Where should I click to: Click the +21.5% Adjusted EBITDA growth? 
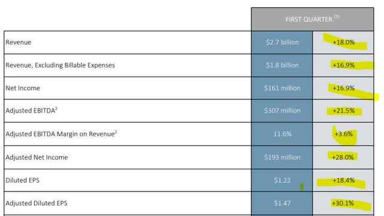point(344,111)
